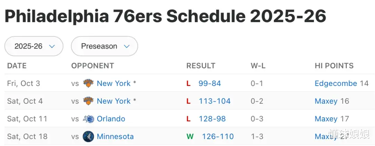Open the 126-110 game result
This screenshot has width=375, height=146.
pyautogui.click(x=218, y=136)
